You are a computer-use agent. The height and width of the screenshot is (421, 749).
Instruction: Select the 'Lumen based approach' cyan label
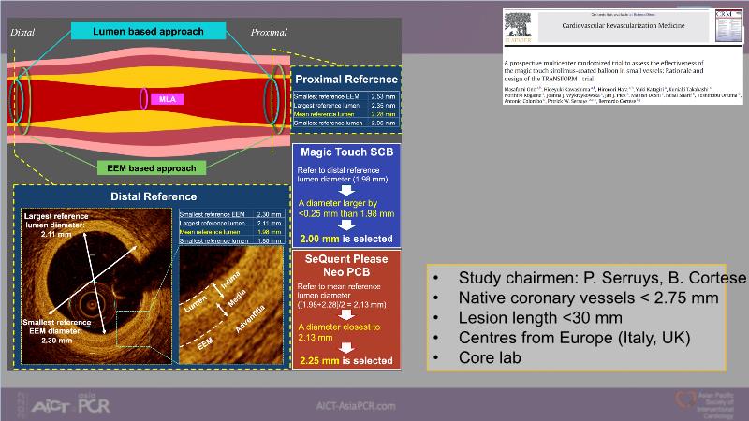[147, 32]
